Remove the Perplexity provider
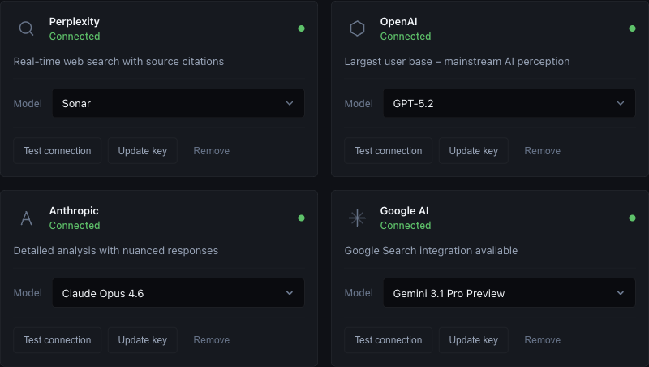 coord(211,151)
